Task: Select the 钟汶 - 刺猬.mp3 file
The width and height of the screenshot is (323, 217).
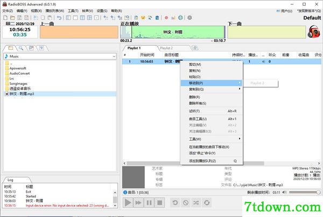Action: (x=22, y=93)
